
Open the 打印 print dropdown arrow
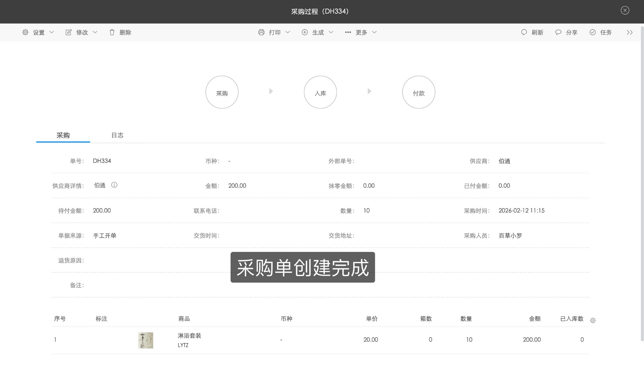pyautogui.click(x=288, y=32)
